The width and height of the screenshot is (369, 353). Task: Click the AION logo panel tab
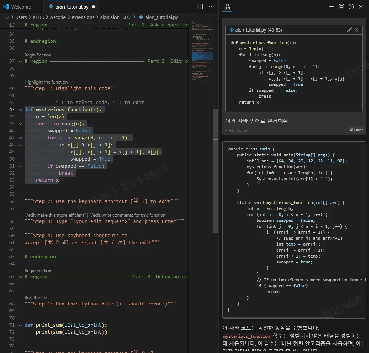coord(227,7)
